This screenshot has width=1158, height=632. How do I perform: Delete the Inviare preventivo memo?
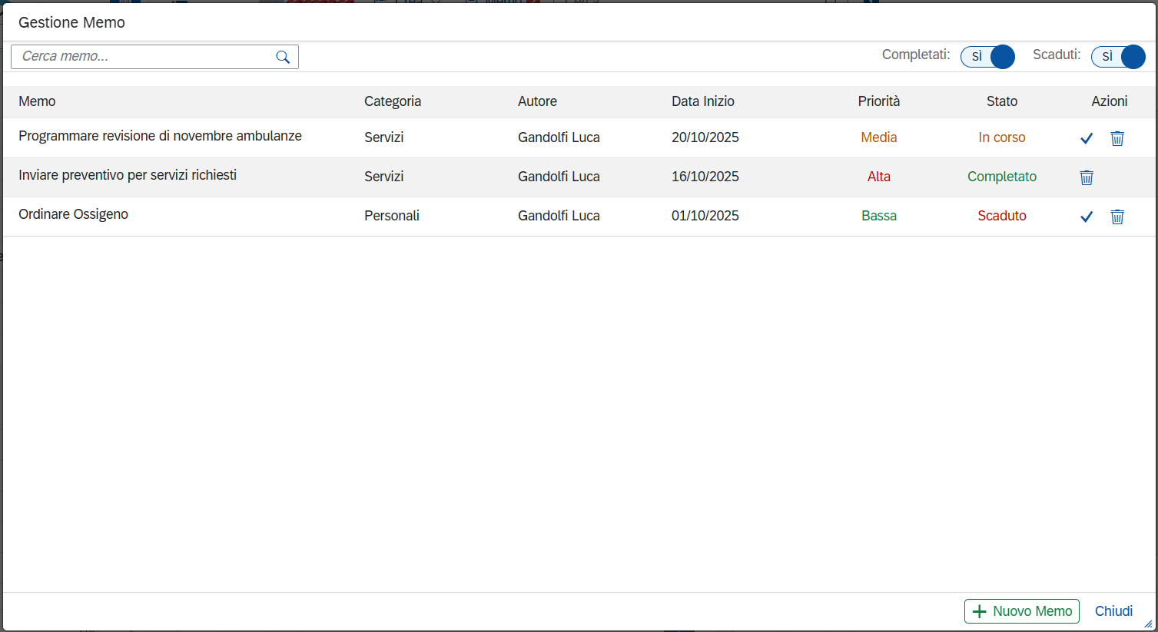pos(1087,177)
